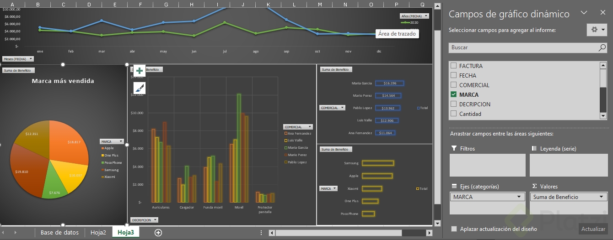Image resolution: width=613 pixels, height=240 pixels.
Task: Click PocoPhone legend swatch in pie chart
Action: point(102,162)
